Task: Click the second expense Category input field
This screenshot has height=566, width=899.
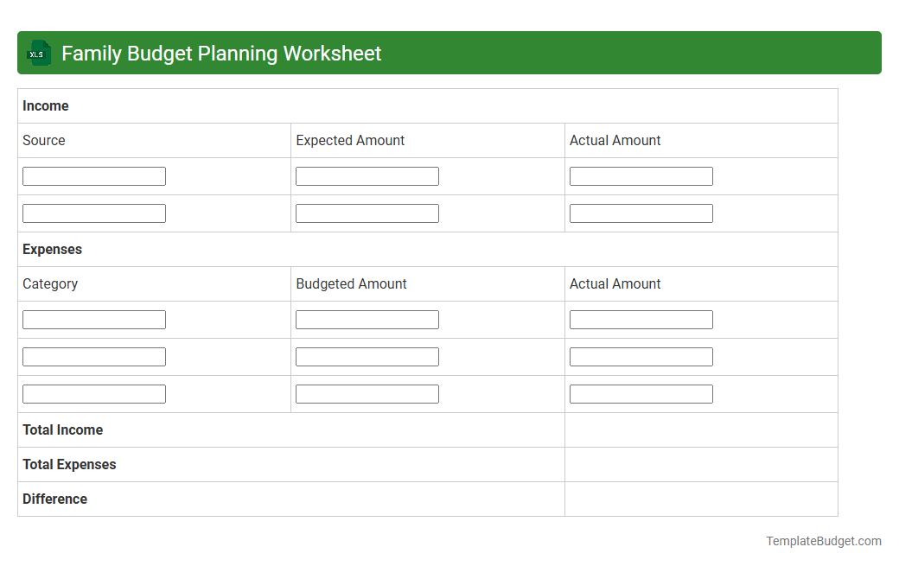Action: (x=93, y=356)
